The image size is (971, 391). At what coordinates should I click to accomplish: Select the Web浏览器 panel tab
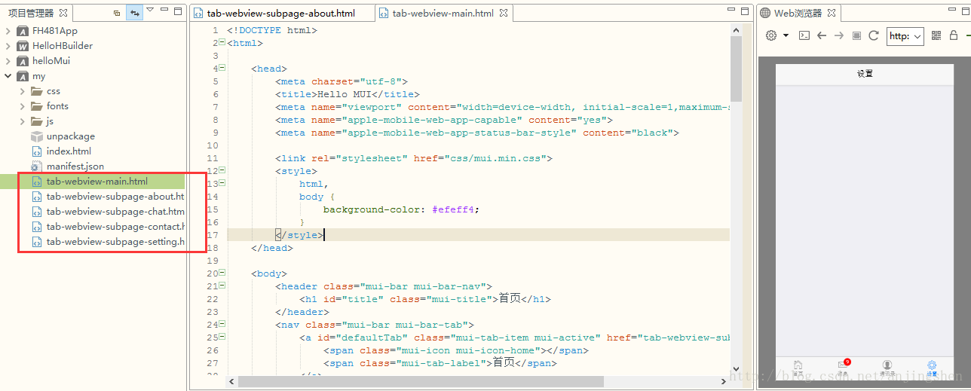798,14
